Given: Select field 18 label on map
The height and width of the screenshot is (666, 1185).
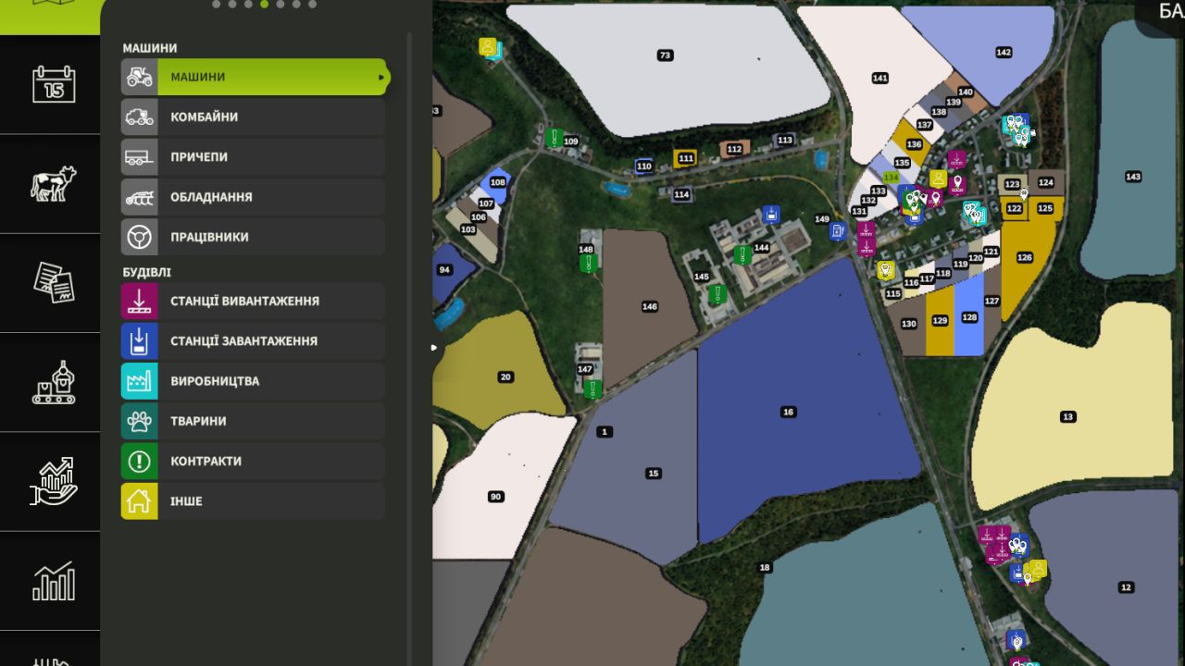Looking at the screenshot, I should point(765,568).
